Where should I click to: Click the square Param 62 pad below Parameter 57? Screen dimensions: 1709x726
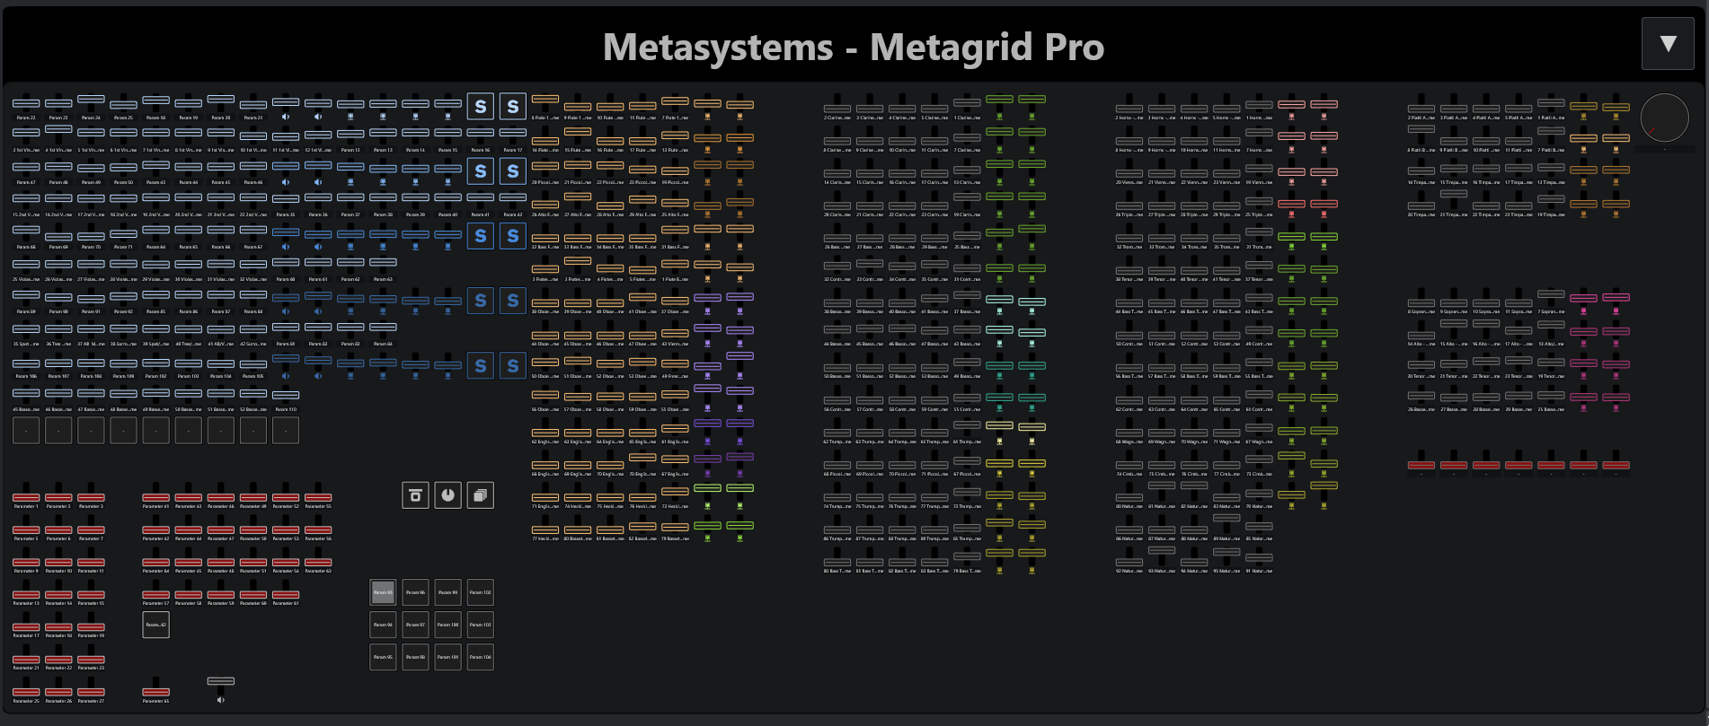pyautogui.click(x=155, y=625)
